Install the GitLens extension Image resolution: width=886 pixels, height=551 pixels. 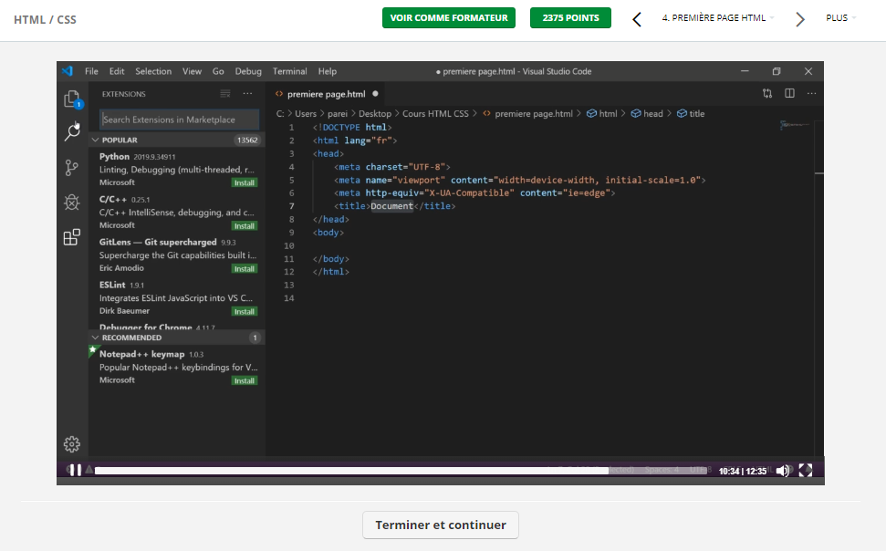point(245,268)
